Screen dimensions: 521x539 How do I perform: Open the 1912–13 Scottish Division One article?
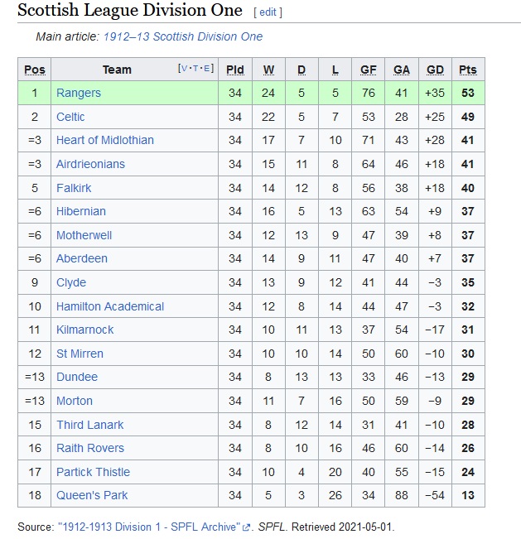tap(183, 36)
